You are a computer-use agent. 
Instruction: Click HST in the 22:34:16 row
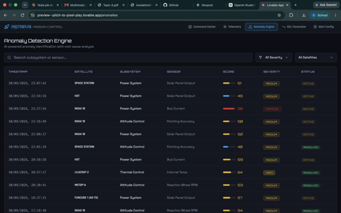(x=77, y=96)
